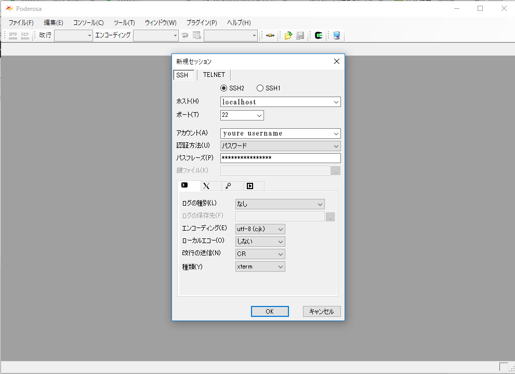Minimize the Poderosa window
Viewport: 515px width, 374px height.
457,8
